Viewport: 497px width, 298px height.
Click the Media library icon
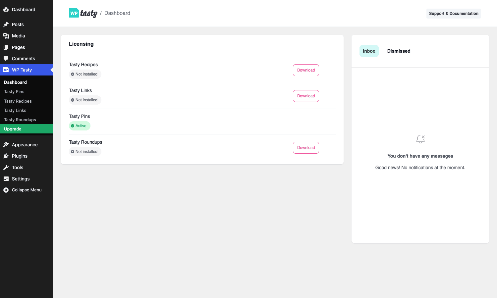[6, 36]
